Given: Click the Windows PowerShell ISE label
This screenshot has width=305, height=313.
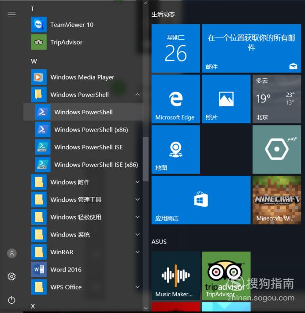Looking at the screenshot, I should 89,147.
